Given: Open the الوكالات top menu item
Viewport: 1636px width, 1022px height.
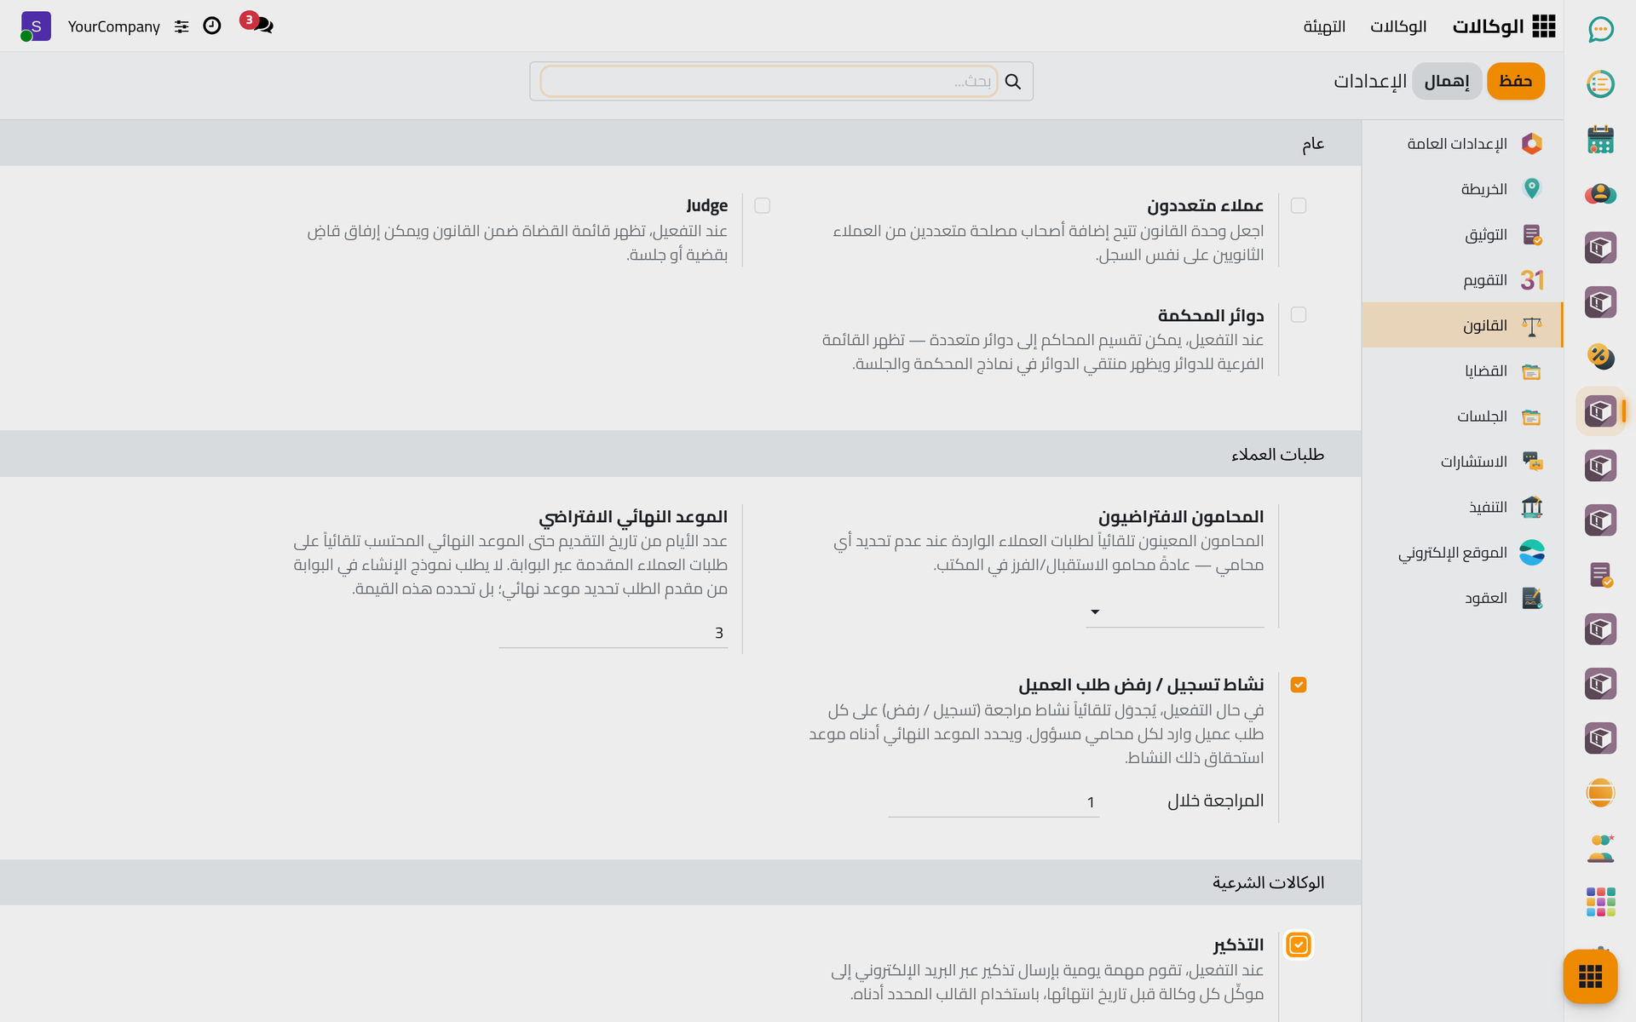Looking at the screenshot, I should coord(1398,26).
